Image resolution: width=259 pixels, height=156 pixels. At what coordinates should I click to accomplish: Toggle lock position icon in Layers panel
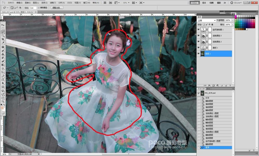click(210, 24)
